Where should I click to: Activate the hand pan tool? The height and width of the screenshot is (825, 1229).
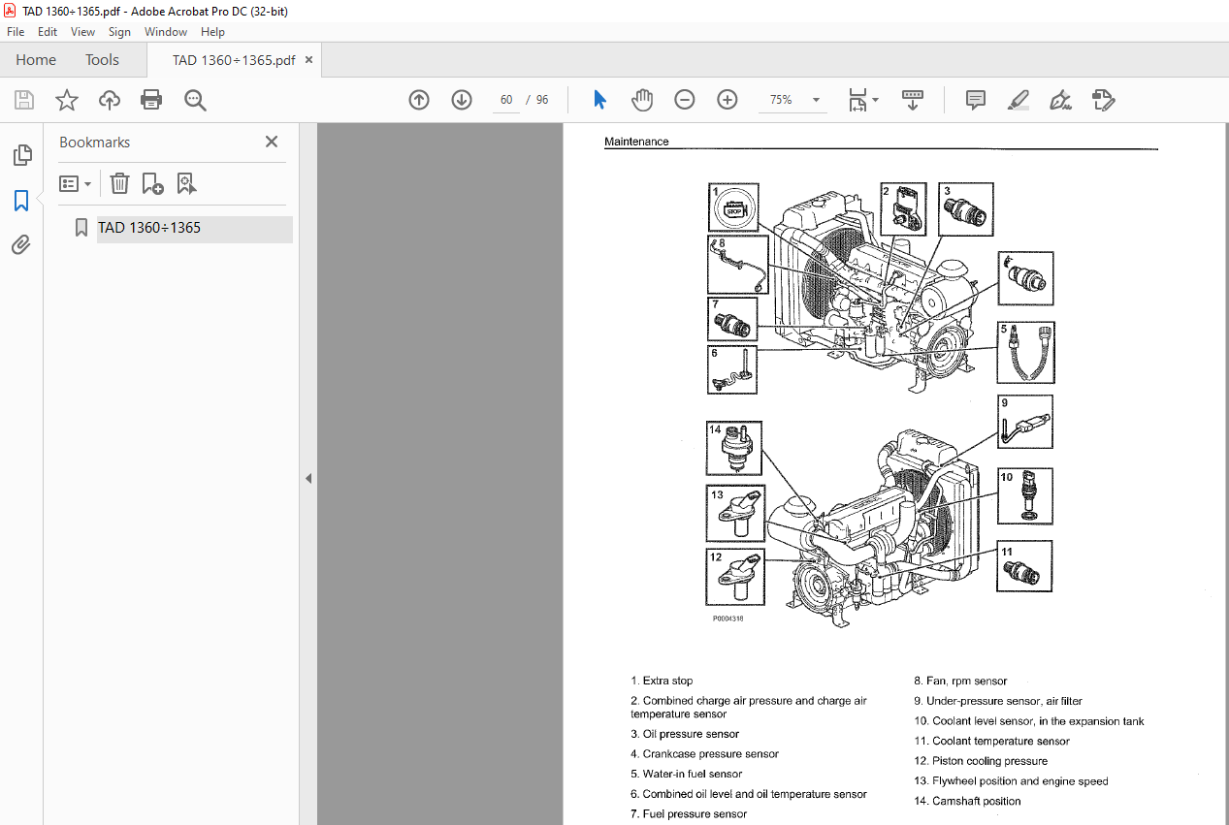coord(642,100)
